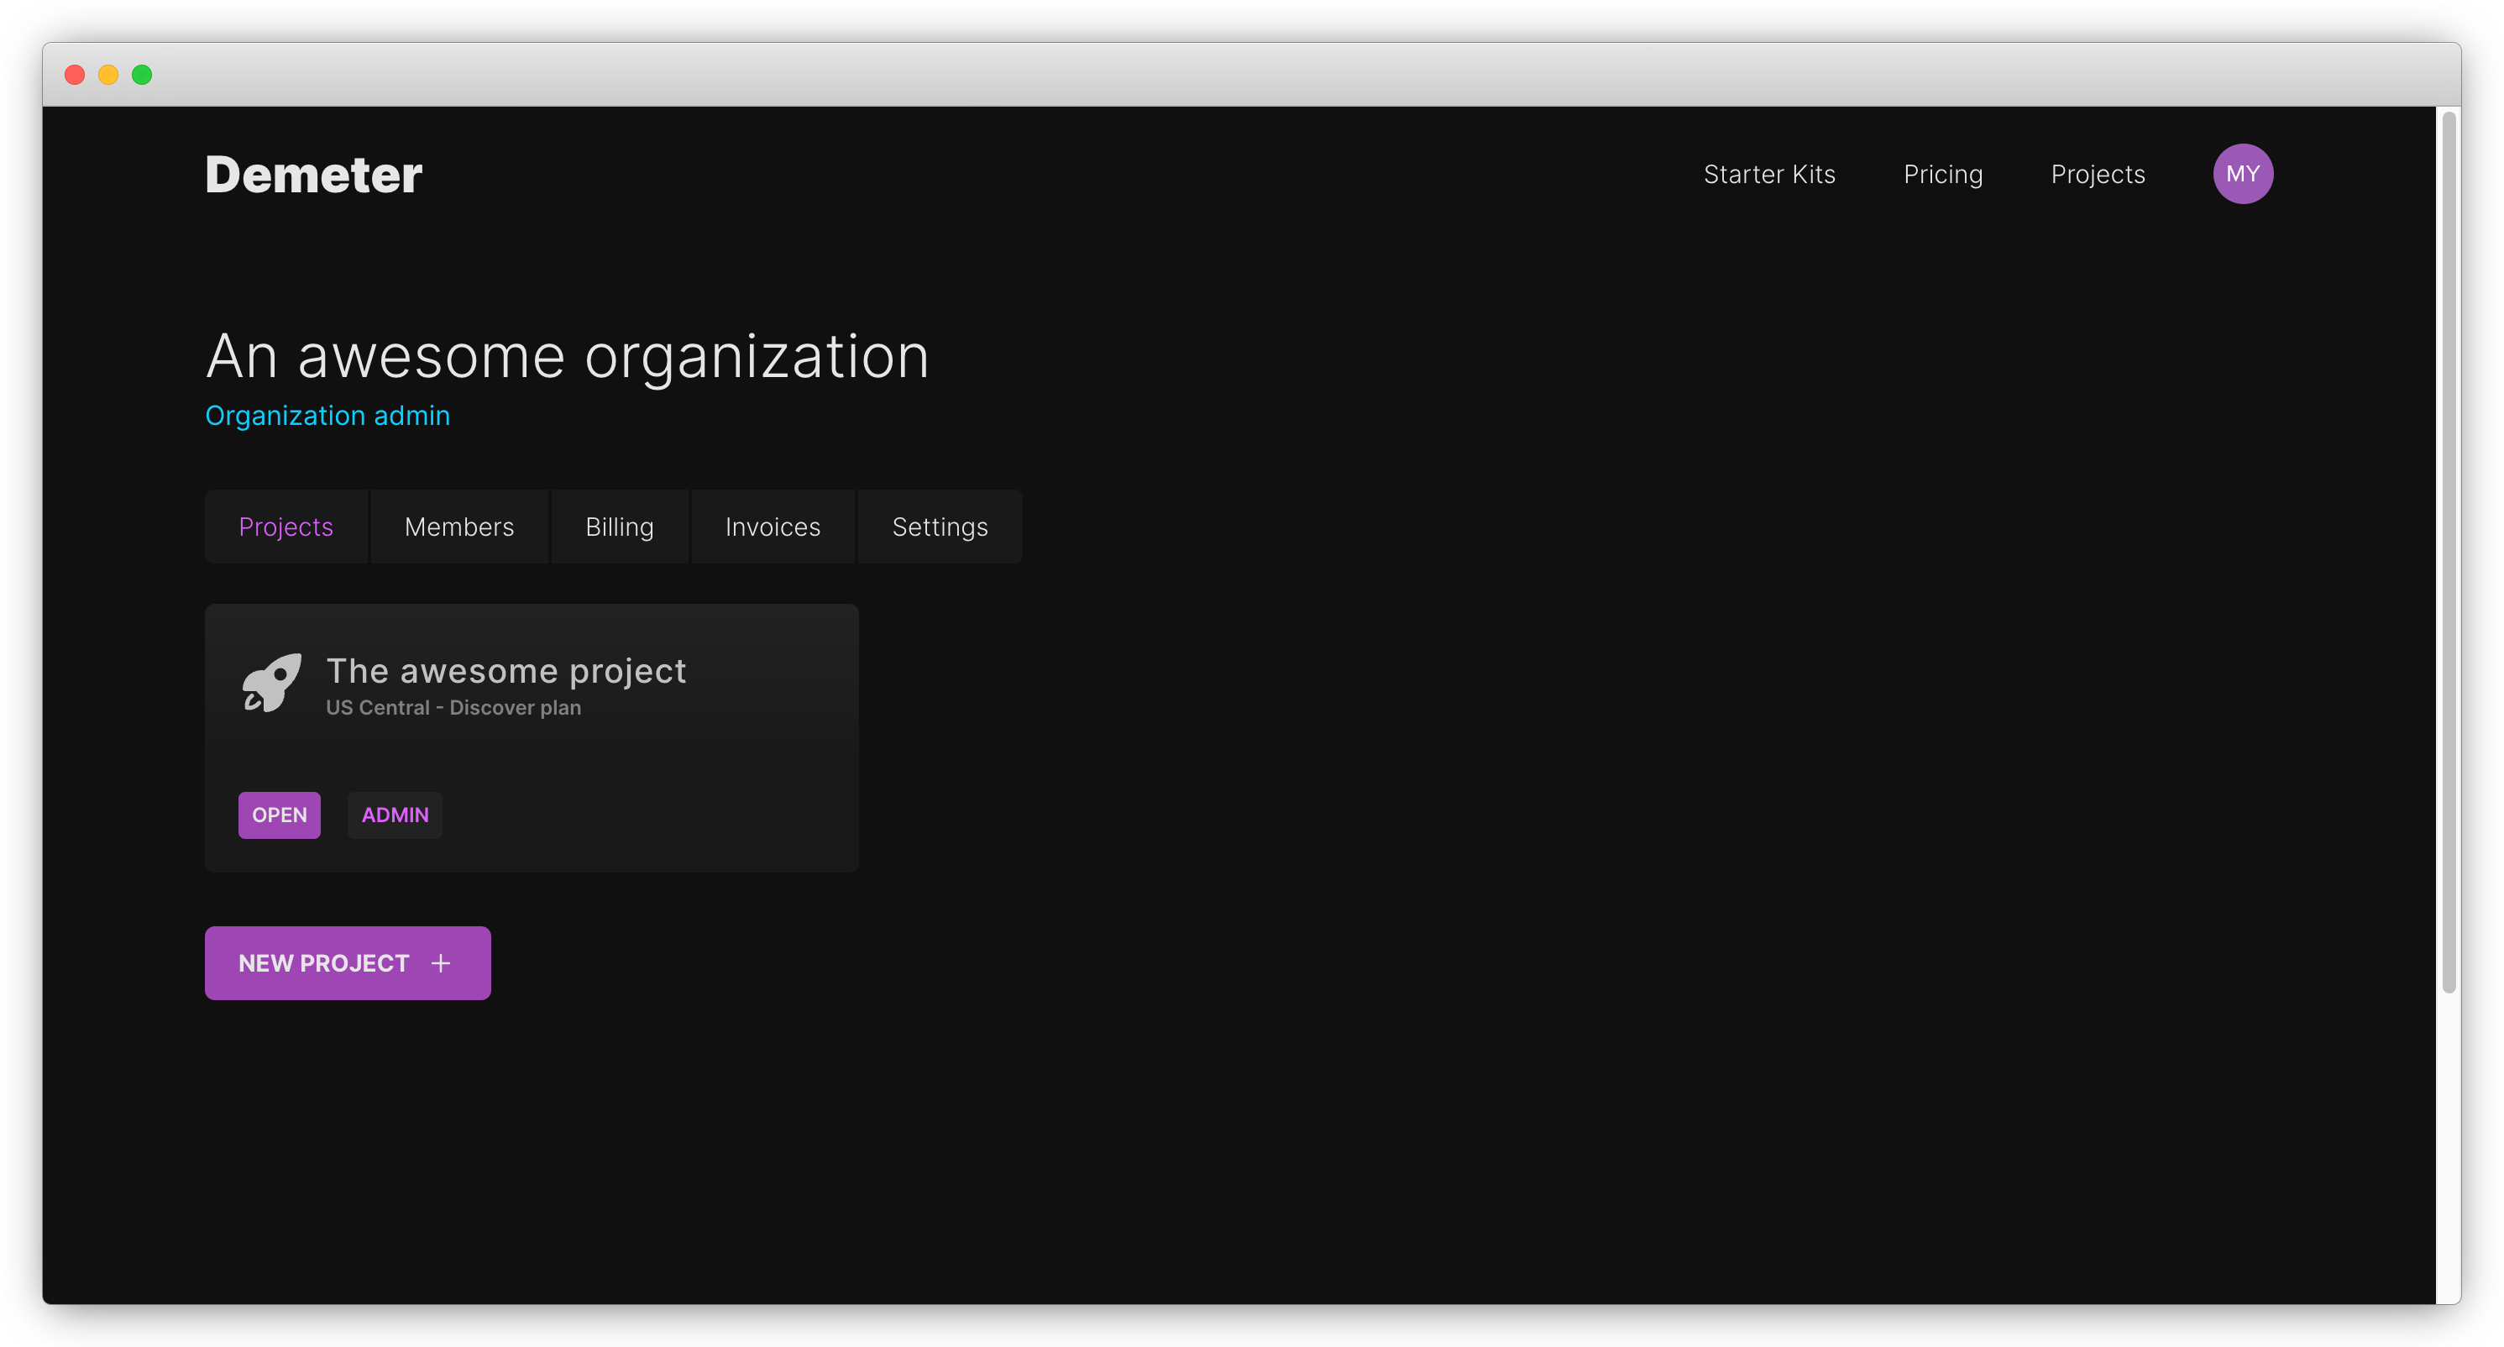
Task: Click 'US Central - Discover plan' subtitle
Action: 453,708
